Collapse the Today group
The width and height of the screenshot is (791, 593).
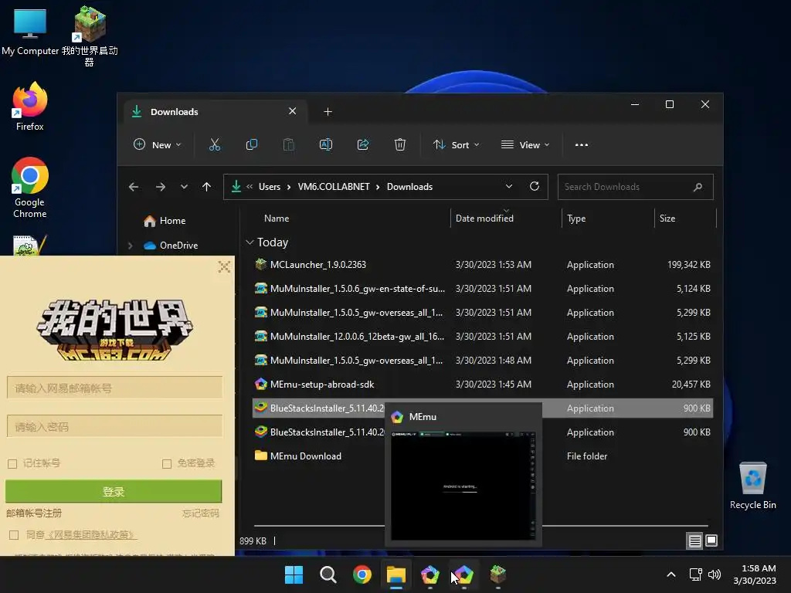click(x=250, y=242)
